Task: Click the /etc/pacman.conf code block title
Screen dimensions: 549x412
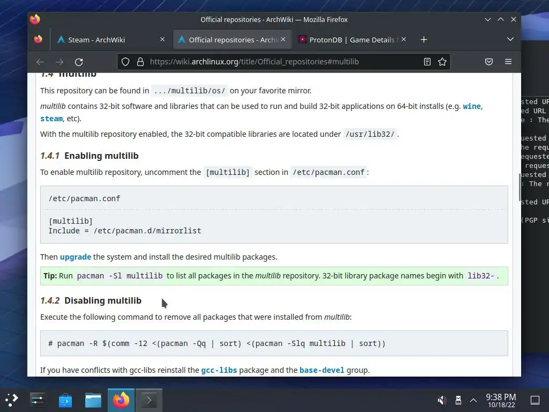Action: point(84,198)
